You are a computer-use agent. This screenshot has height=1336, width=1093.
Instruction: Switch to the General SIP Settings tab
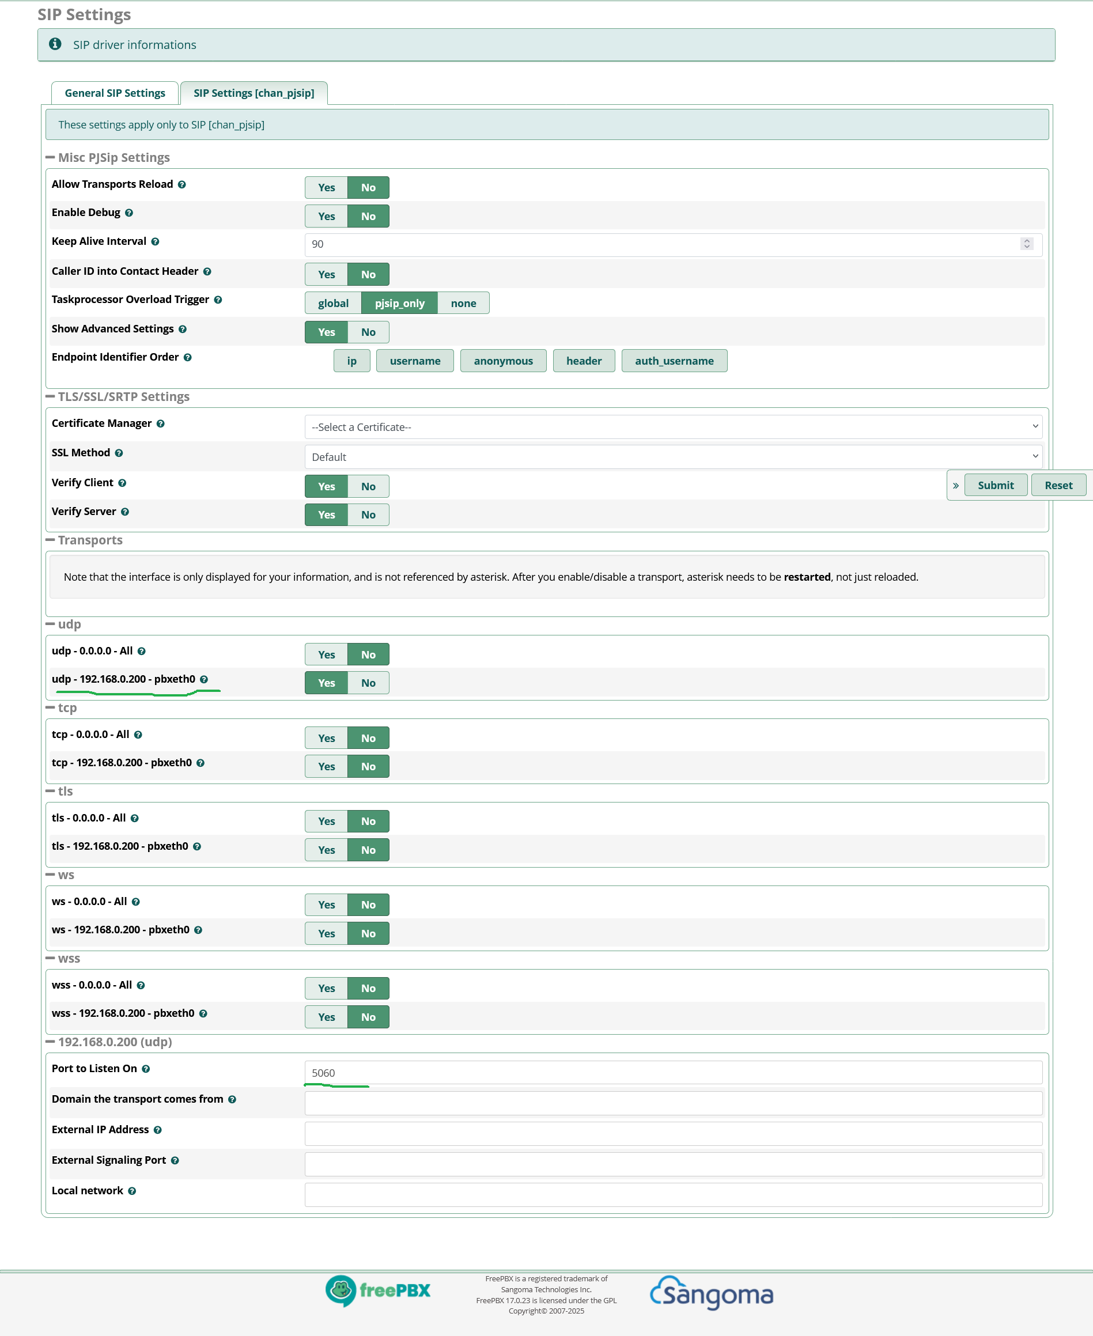(x=115, y=93)
